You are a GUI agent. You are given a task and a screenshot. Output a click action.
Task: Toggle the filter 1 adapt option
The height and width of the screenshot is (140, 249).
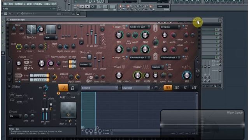113,27
